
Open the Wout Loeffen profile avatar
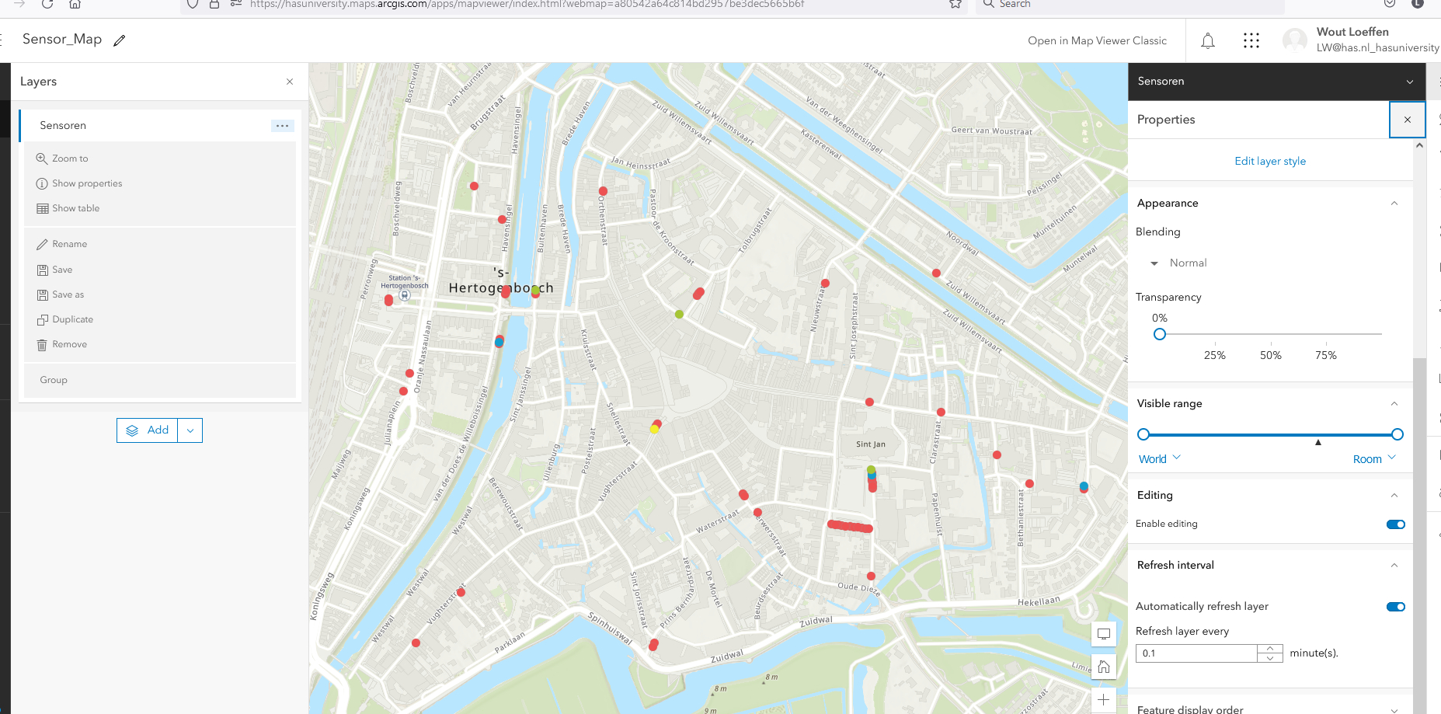[1295, 40]
